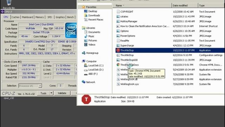Click the Libraries icon in navigation pane
Viewport: 225px width, 127px height.
(84, 28)
